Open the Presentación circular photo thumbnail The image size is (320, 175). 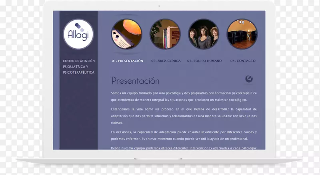point(127,34)
